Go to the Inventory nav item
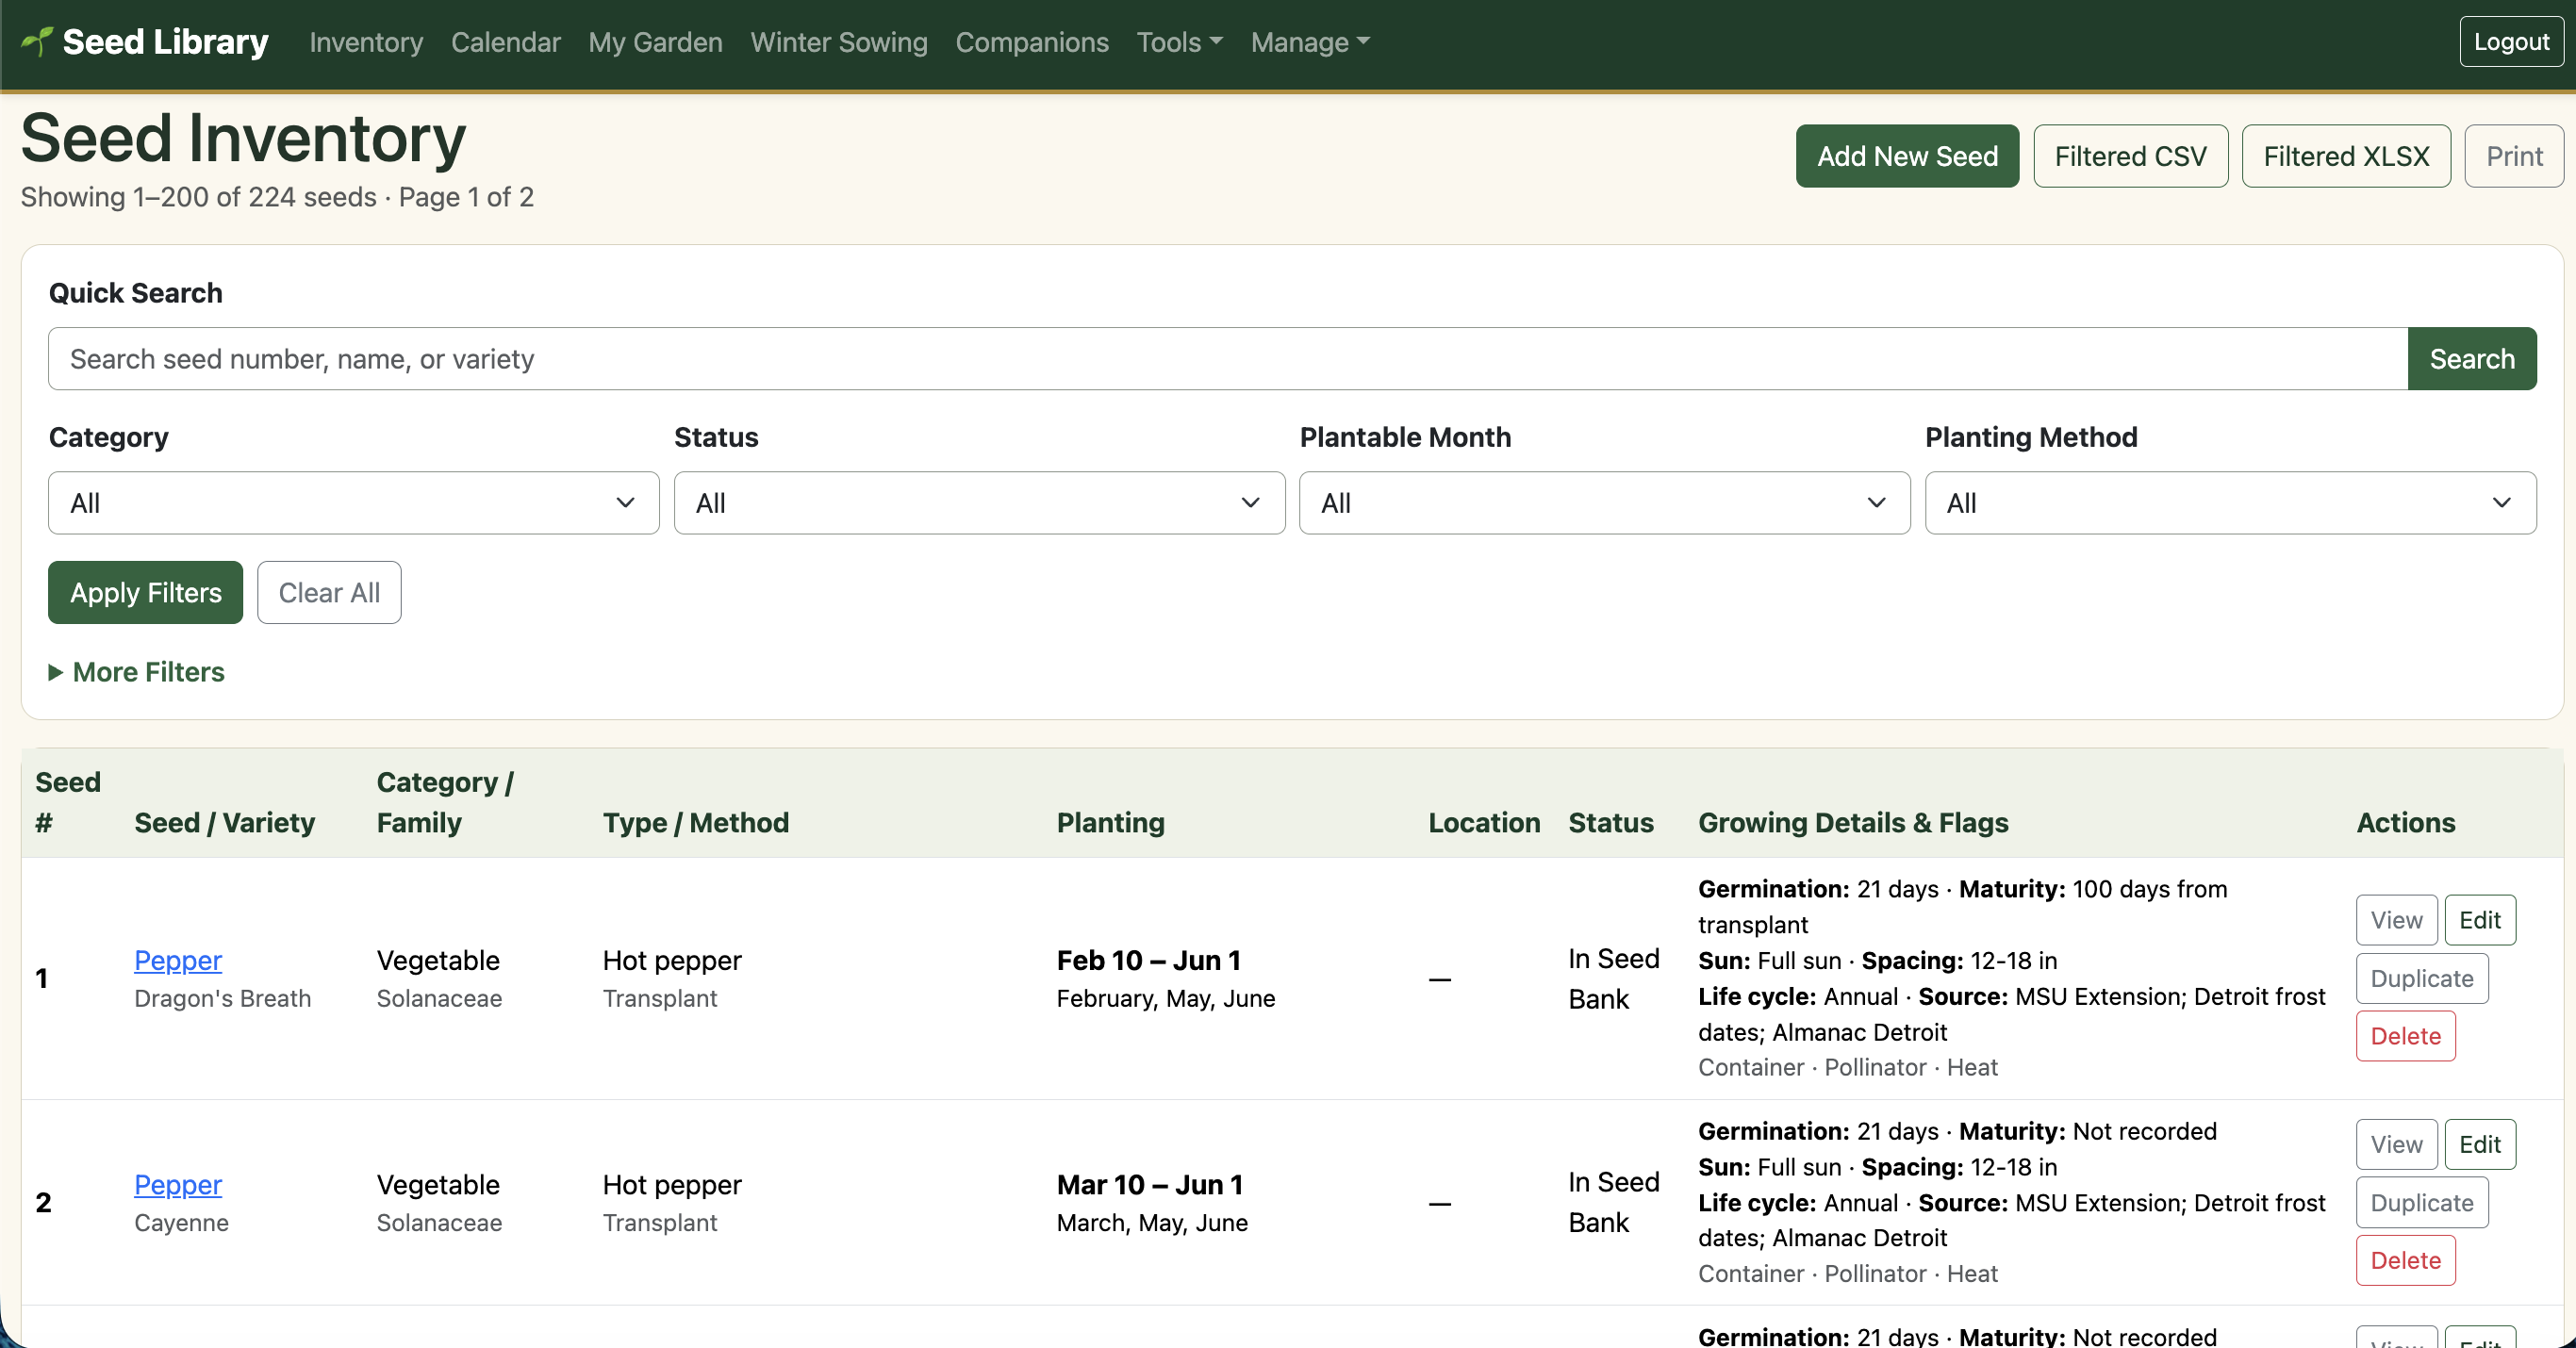Image resolution: width=2576 pixels, height=1348 pixels. coord(366,42)
